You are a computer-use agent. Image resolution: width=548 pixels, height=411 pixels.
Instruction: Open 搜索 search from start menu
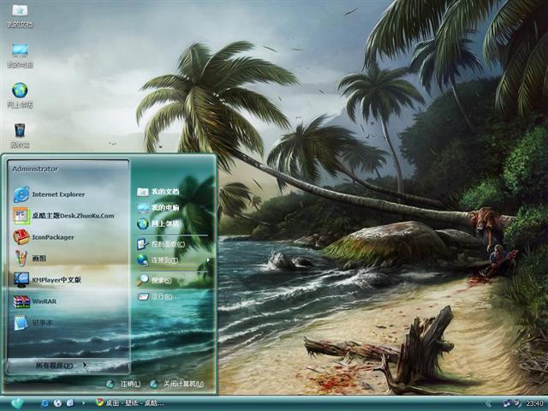point(154,280)
